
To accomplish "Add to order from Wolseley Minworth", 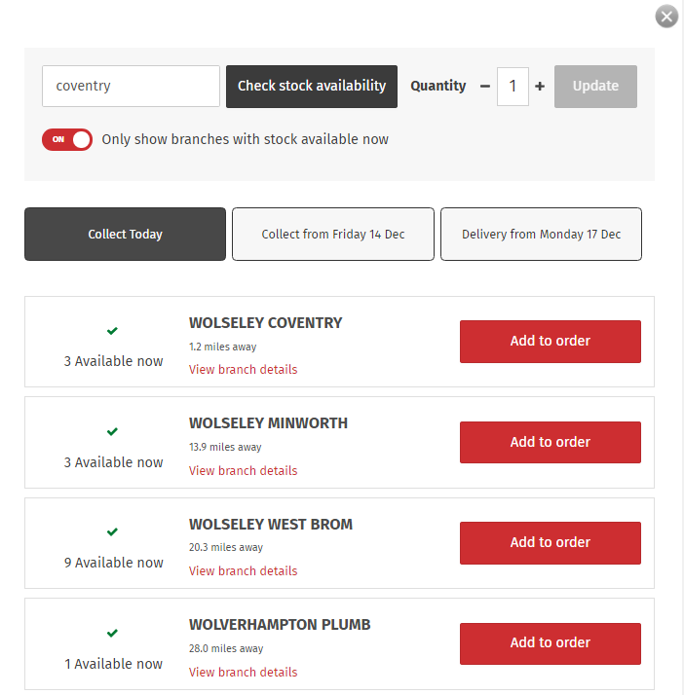I will [551, 442].
